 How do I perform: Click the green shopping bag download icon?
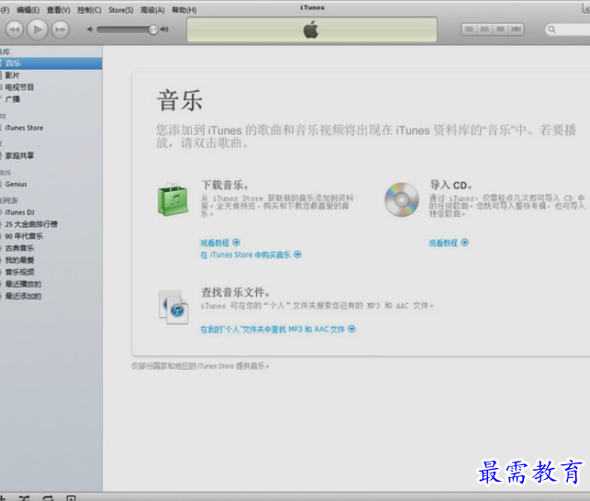[x=173, y=199]
